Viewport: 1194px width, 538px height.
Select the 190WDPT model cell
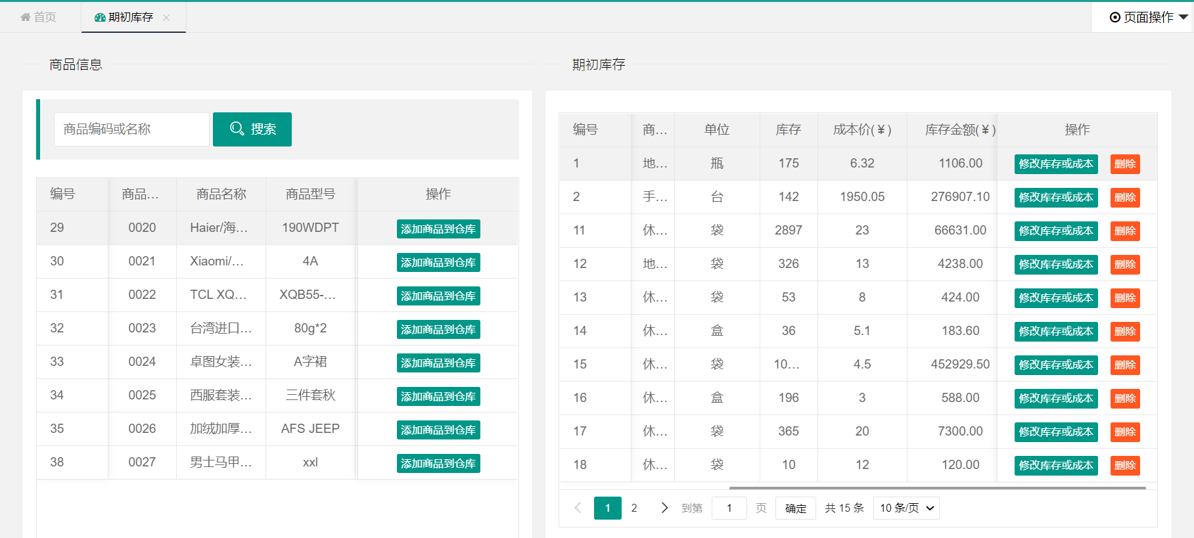pos(310,228)
